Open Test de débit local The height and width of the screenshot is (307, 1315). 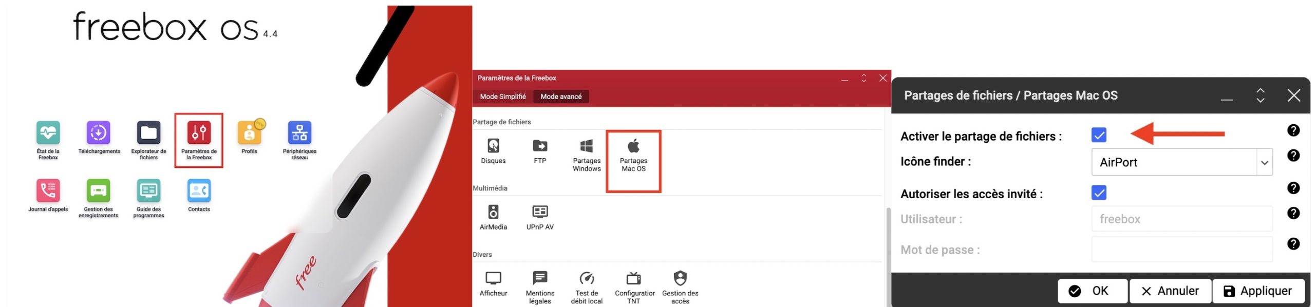587,278
